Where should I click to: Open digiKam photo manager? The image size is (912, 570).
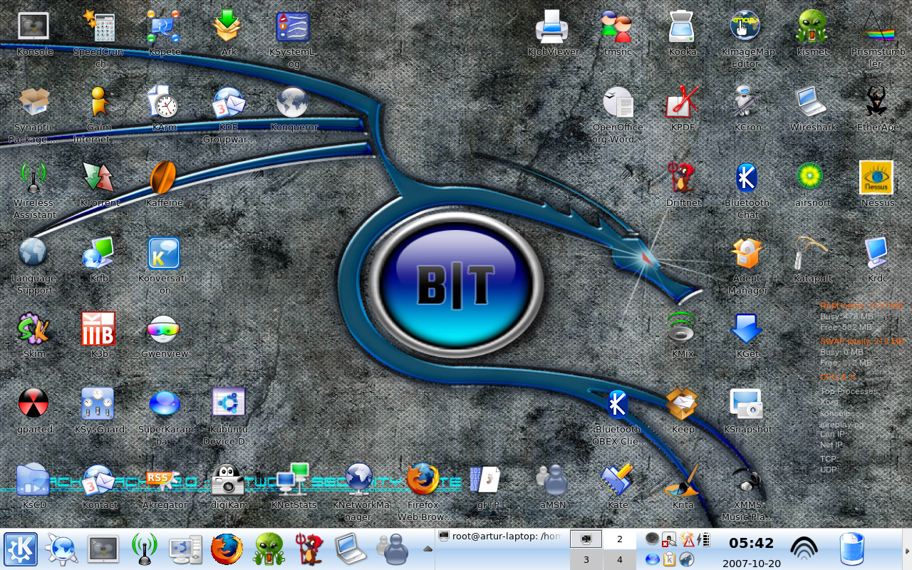click(228, 479)
